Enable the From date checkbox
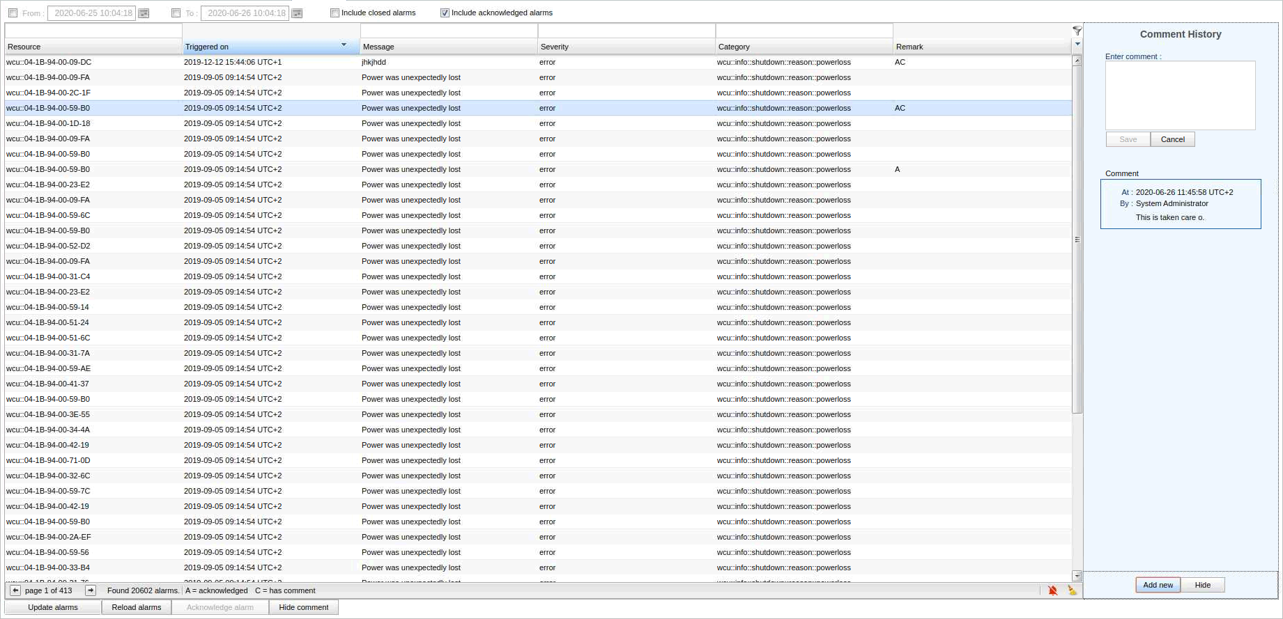 click(13, 13)
